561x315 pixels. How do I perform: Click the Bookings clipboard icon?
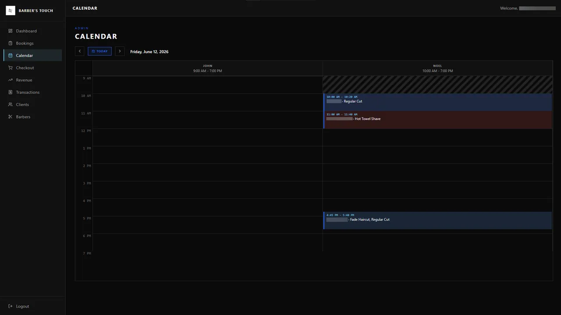11,43
